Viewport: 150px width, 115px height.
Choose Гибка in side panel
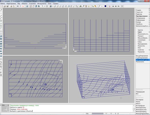click(140, 42)
